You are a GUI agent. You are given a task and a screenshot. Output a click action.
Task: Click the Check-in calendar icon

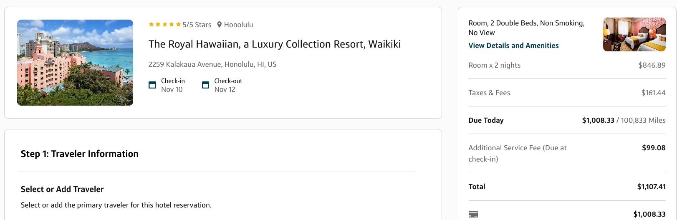(152, 85)
